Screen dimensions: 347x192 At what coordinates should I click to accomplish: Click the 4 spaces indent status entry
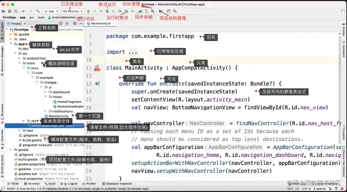(319, 189)
